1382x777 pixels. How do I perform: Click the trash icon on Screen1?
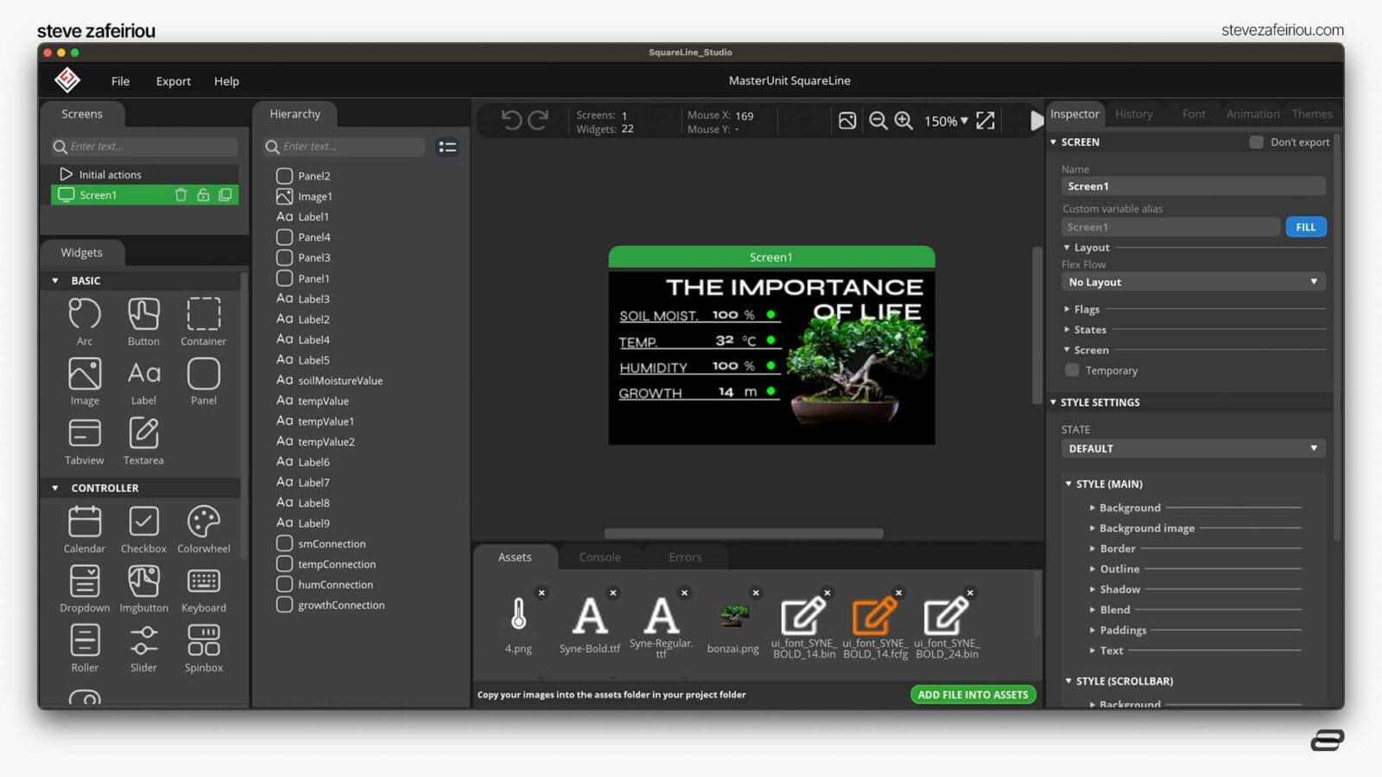point(181,195)
